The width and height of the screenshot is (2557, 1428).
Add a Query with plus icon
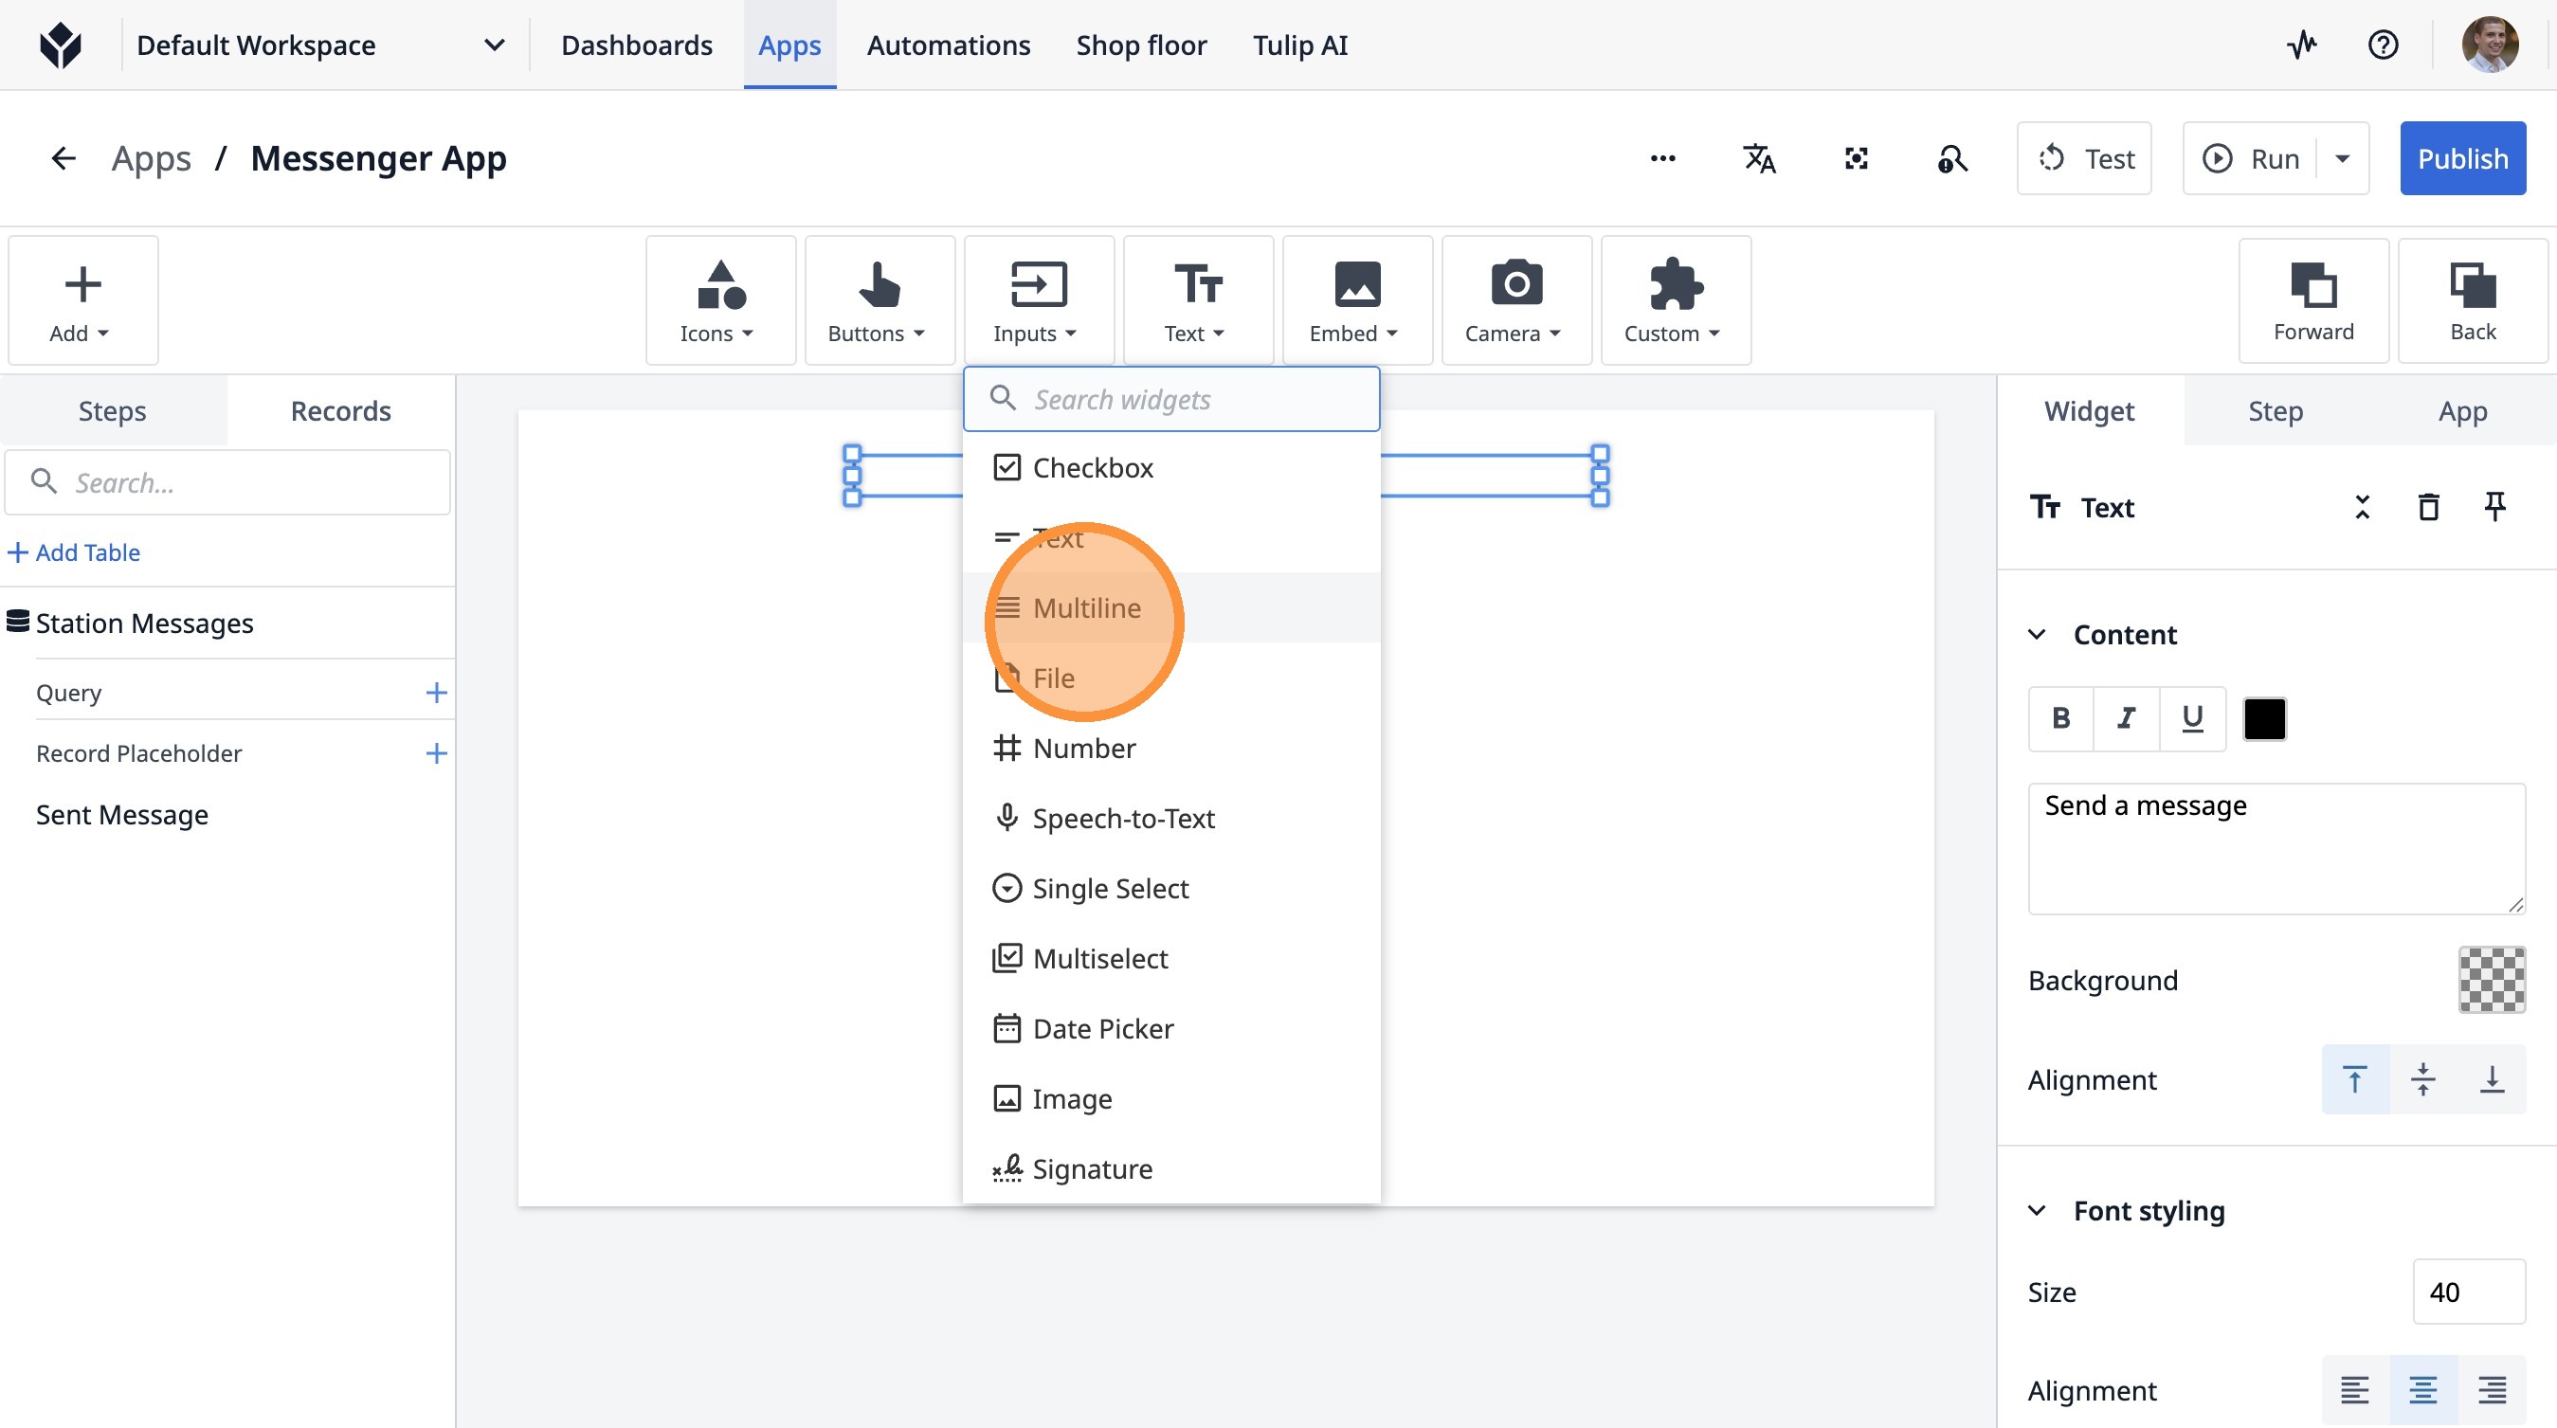point(436,693)
